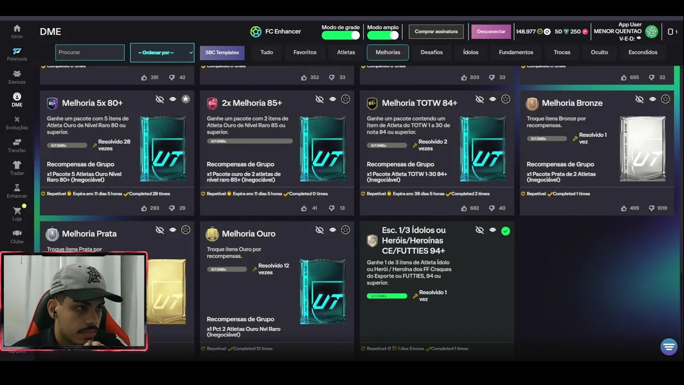The width and height of the screenshot is (684, 385).
Task: Toggle eye visibility on 2x Melhoria 85+
Action: [332, 99]
